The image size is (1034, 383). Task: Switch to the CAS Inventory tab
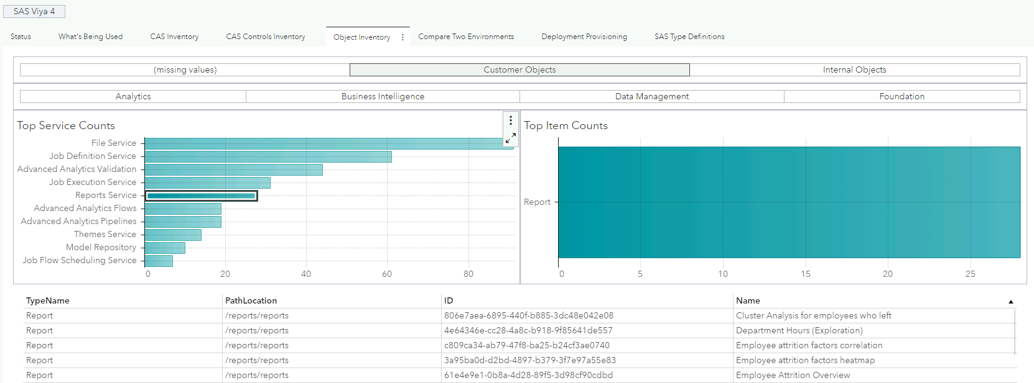pos(174,37)
